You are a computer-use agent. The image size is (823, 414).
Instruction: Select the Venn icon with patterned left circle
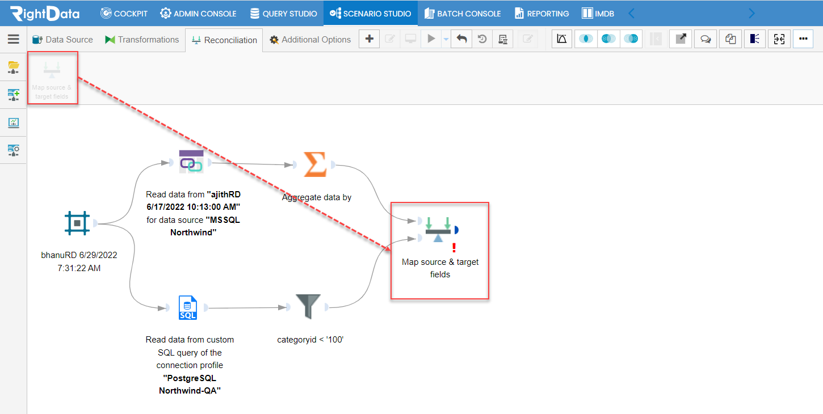tap(608, 39)
